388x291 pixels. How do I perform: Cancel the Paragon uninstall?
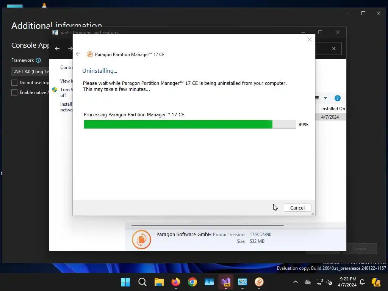[x=297, y=208]
